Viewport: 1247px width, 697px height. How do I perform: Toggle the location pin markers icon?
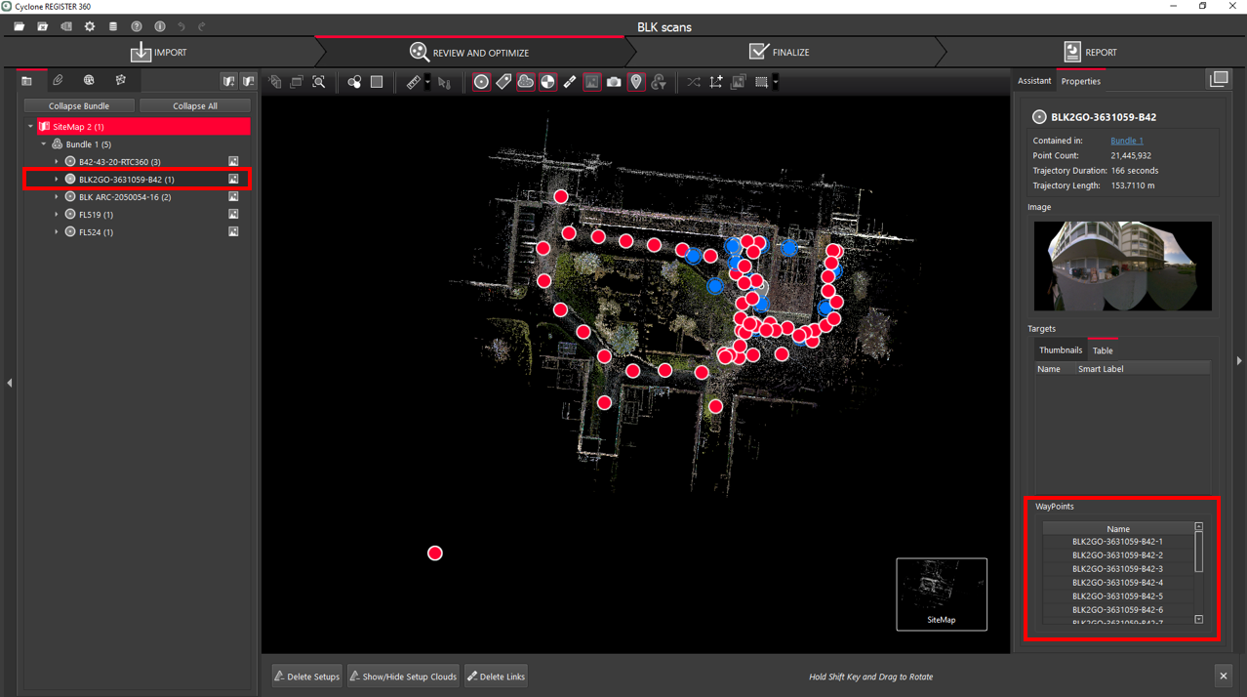[x=636, y=83]
